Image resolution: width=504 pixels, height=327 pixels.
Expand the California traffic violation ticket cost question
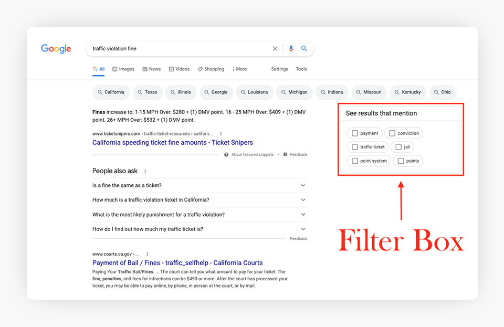[303, 200]
